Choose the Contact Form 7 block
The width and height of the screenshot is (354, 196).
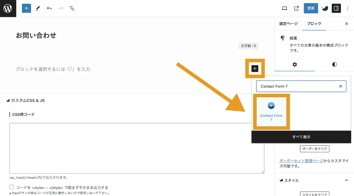[271, 112]
